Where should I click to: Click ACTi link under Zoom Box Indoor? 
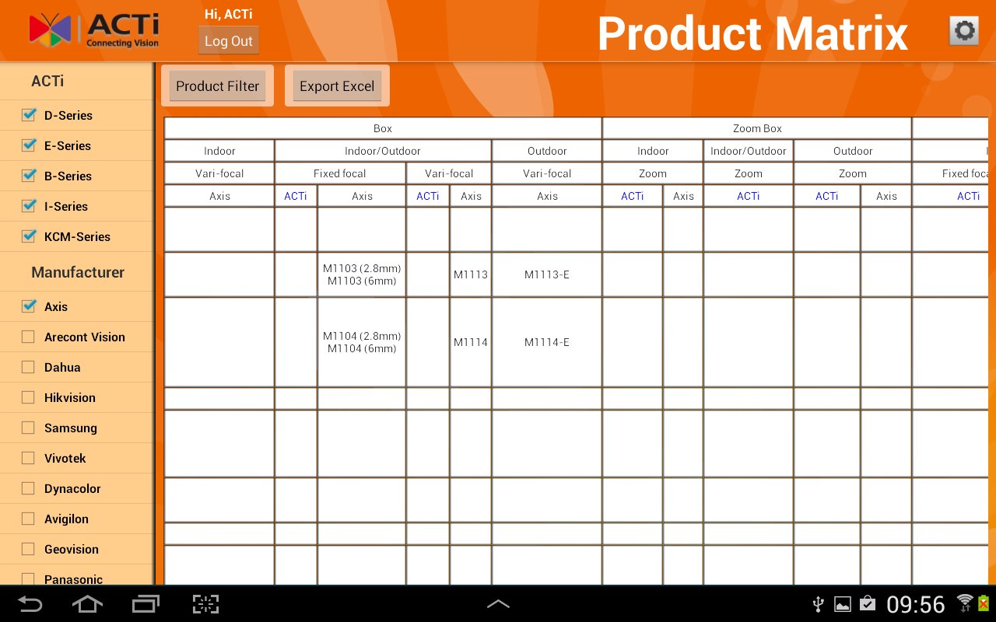click(633, 196)
